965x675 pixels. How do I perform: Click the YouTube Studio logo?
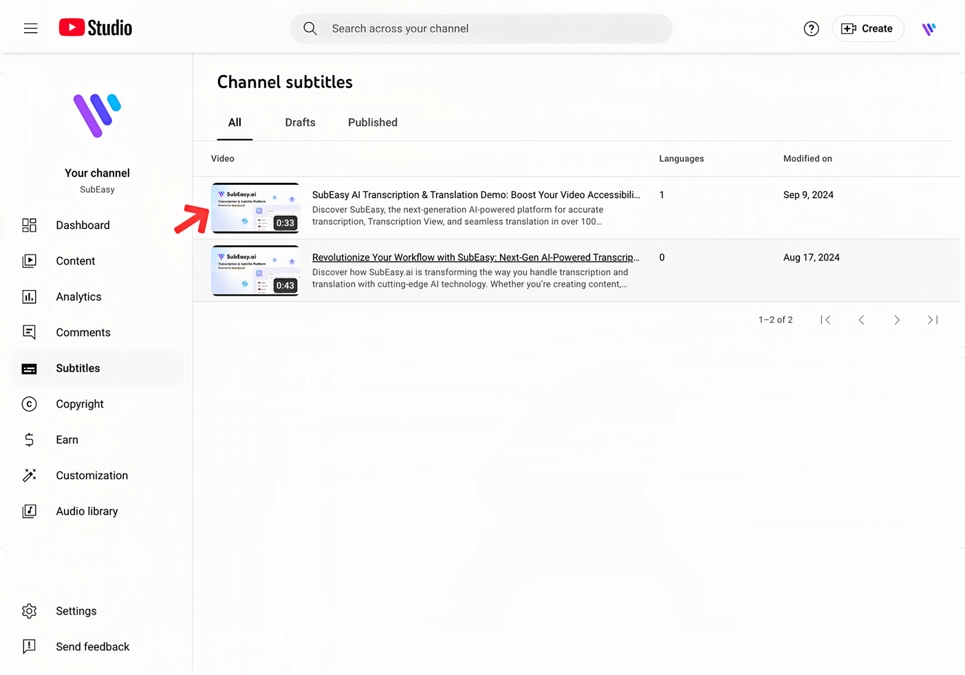click(x=96, y=27)
